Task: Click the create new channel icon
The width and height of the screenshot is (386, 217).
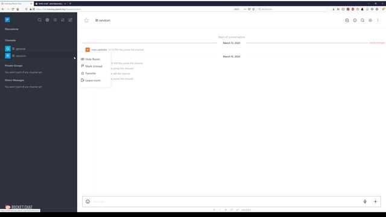Action: 71,20
